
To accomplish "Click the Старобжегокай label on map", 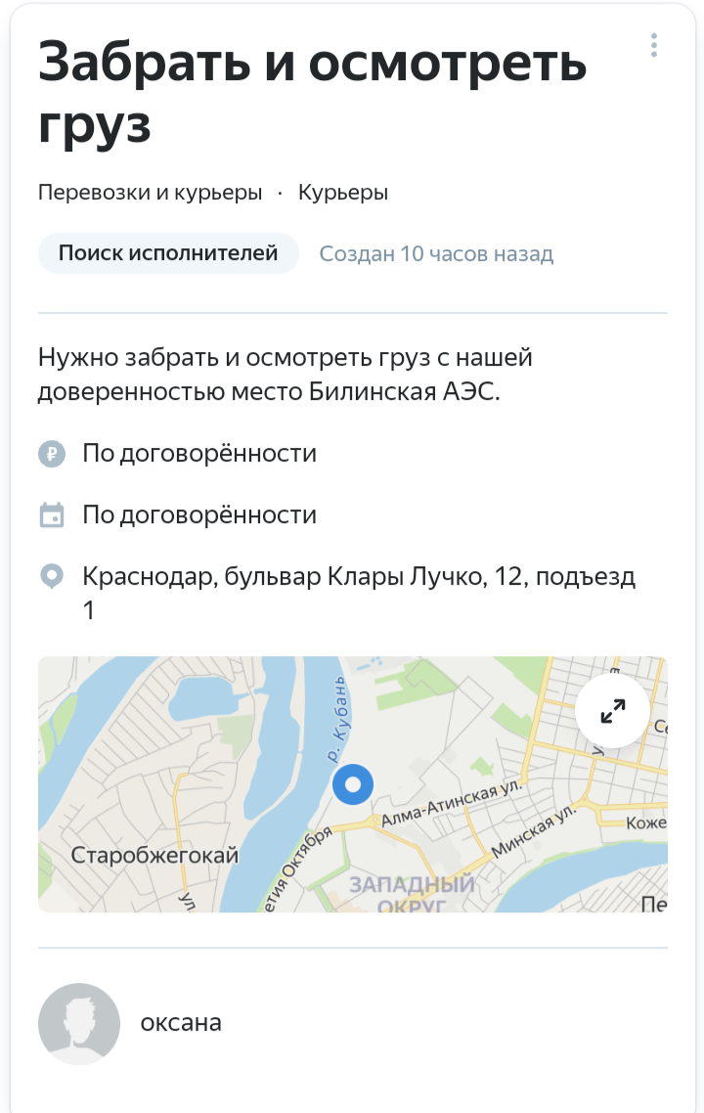I will [154, 855].
